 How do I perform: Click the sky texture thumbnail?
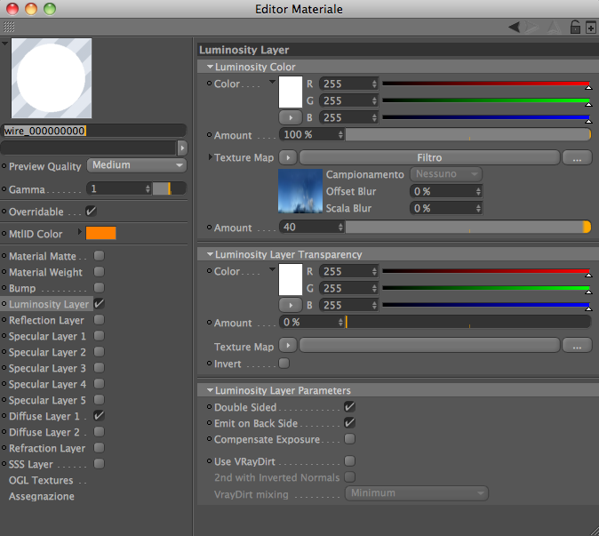click(x=300, y=191)
